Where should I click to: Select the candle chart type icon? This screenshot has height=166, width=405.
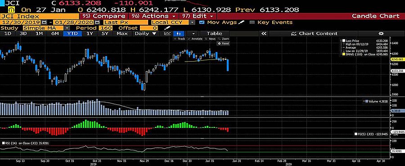click(179, 34)
